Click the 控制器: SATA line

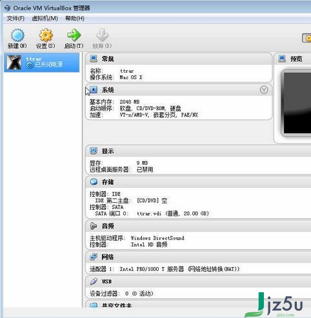pos(106,207)
